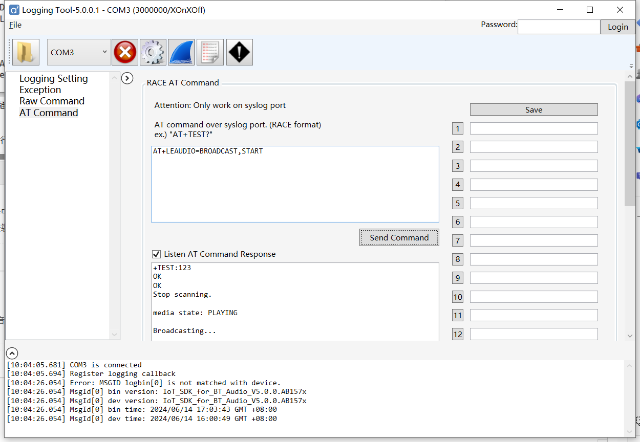The width and height of the screenshot is (640, 442).
Task: Select Raw Command in the left list
Action: coord(52,101)
